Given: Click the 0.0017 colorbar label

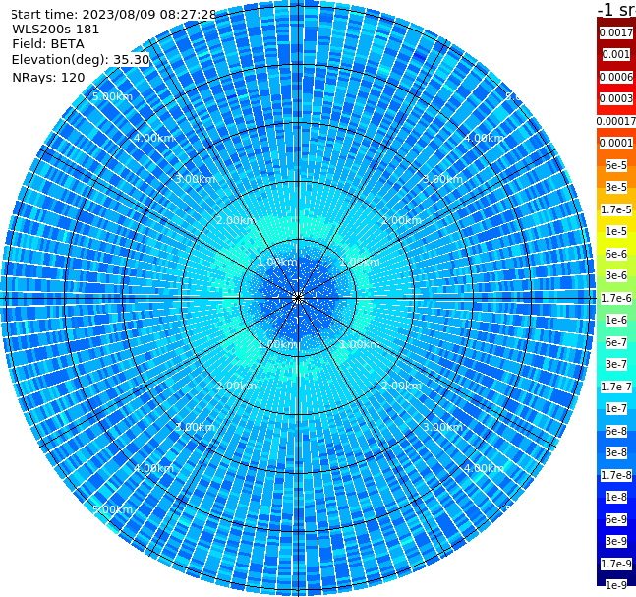Looking at the screenshot, I should pos(616,32).
